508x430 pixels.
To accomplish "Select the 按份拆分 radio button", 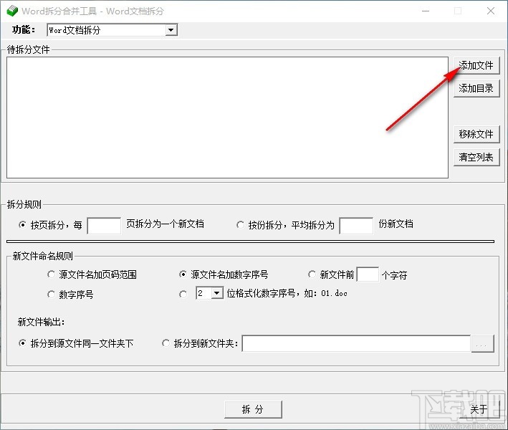I will (x=240, y=224).
